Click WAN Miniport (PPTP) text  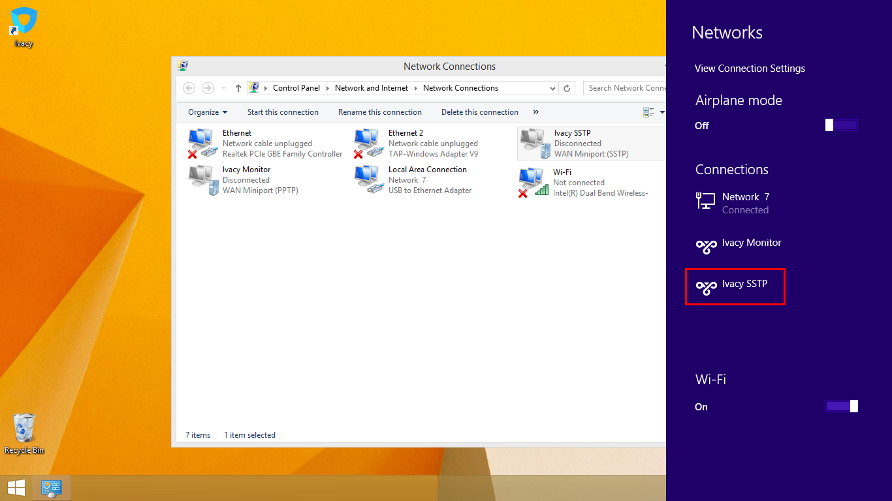click(261, 190)
